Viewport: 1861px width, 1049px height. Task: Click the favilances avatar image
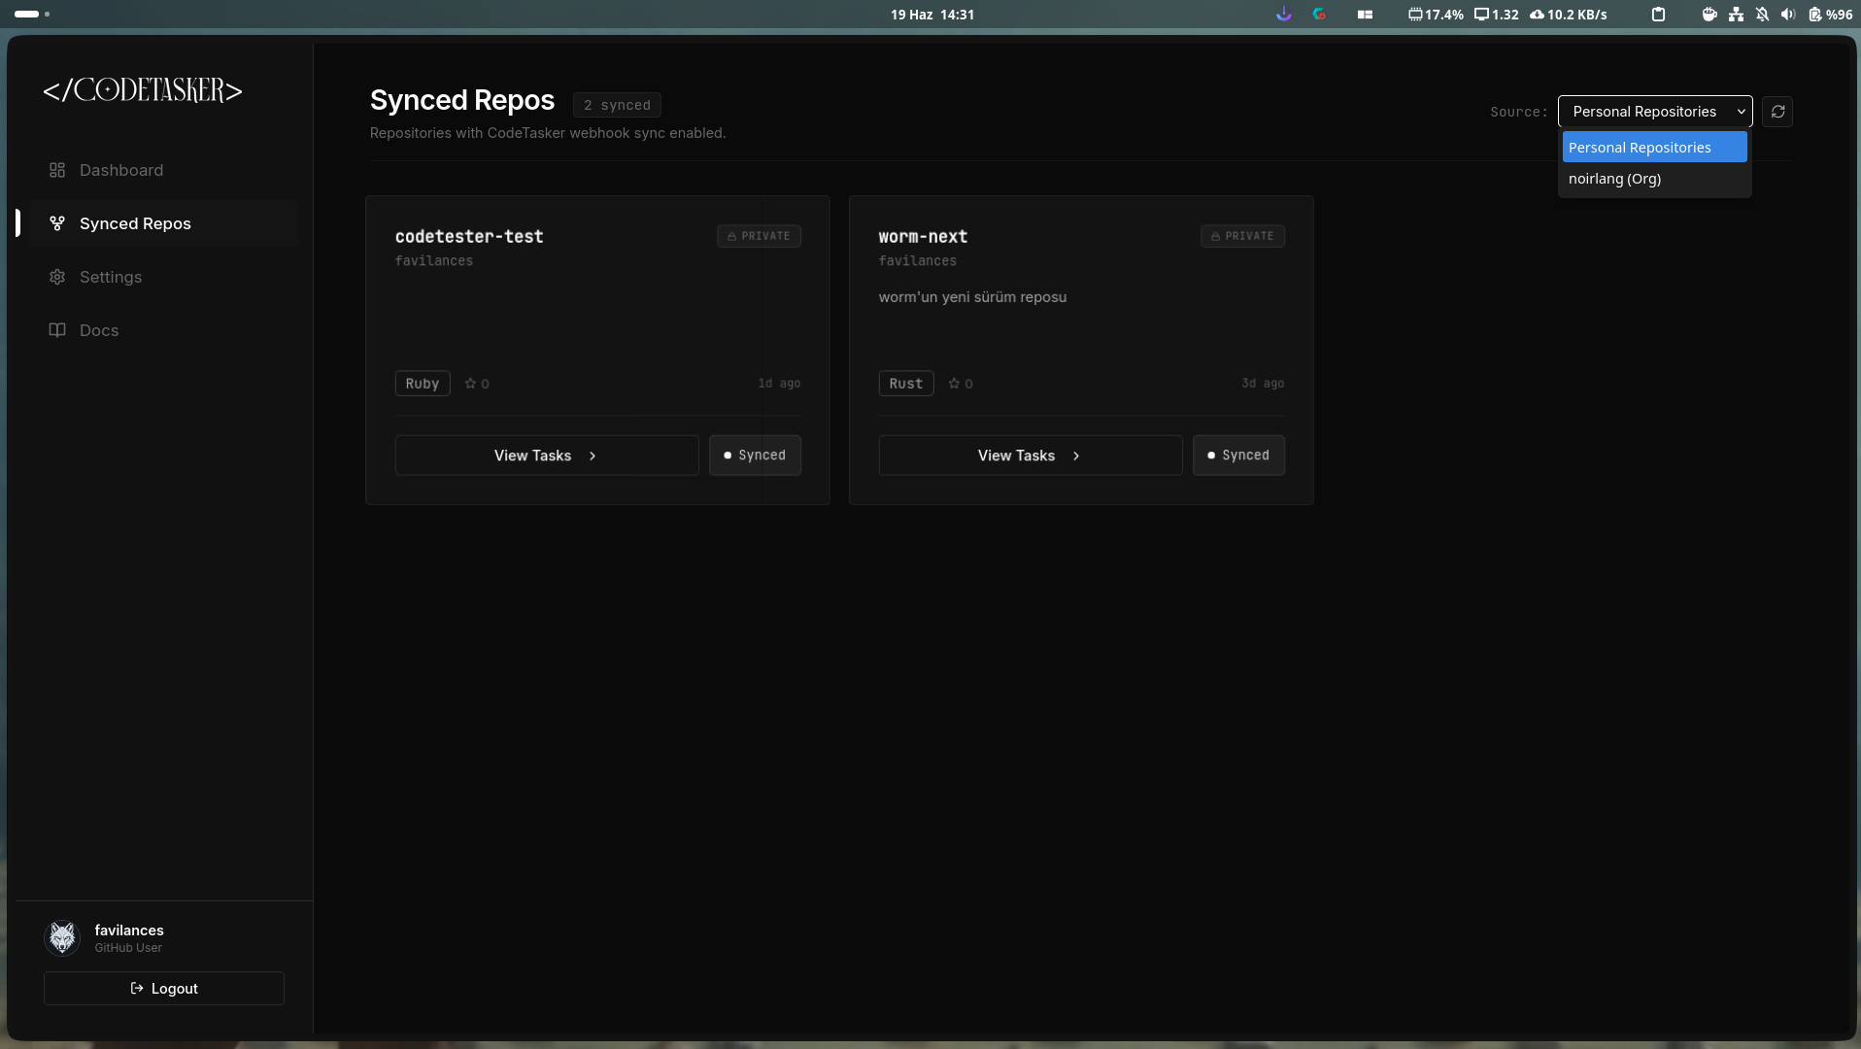pos(63,937)
